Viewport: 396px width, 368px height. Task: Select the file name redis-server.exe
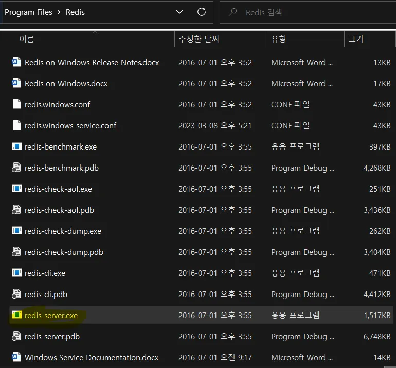[x=51, y=315]
